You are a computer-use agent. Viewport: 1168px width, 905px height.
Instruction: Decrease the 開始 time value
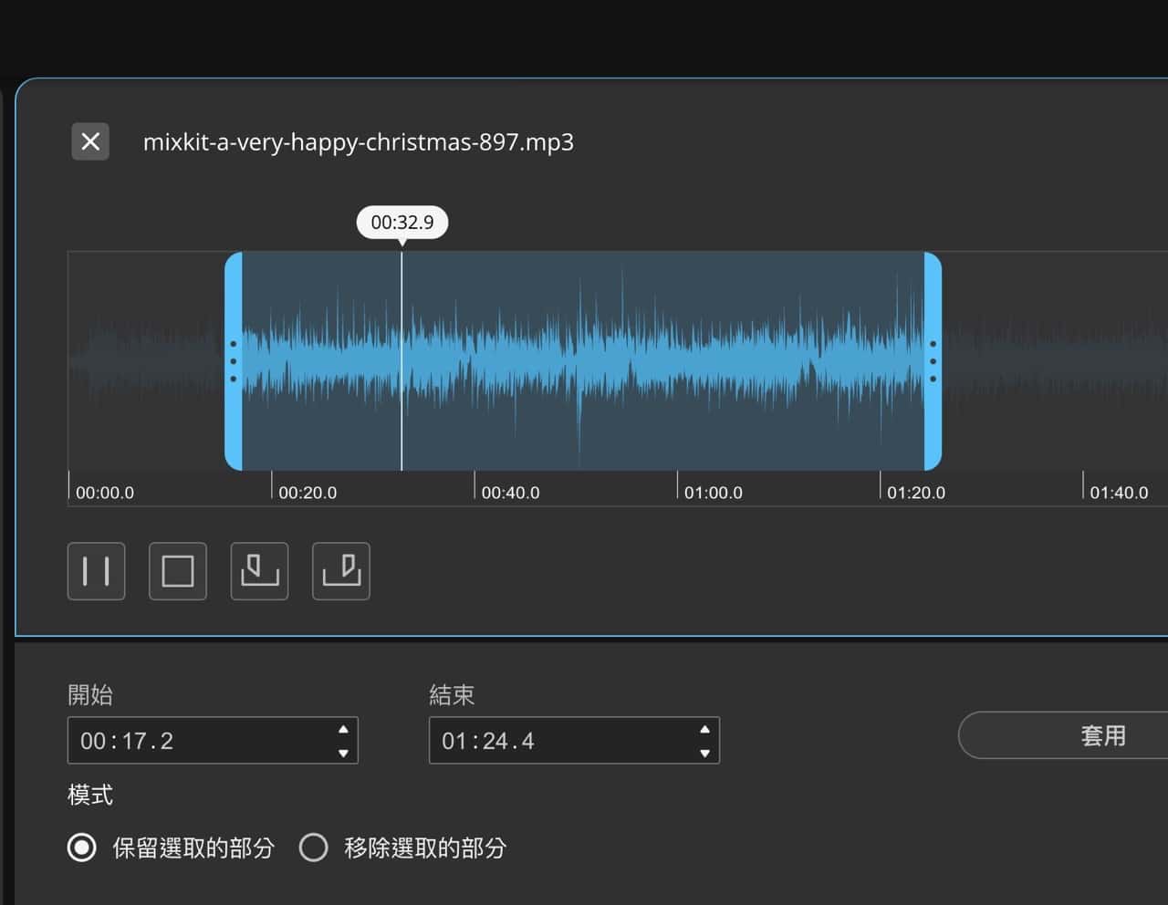[343, 753]
